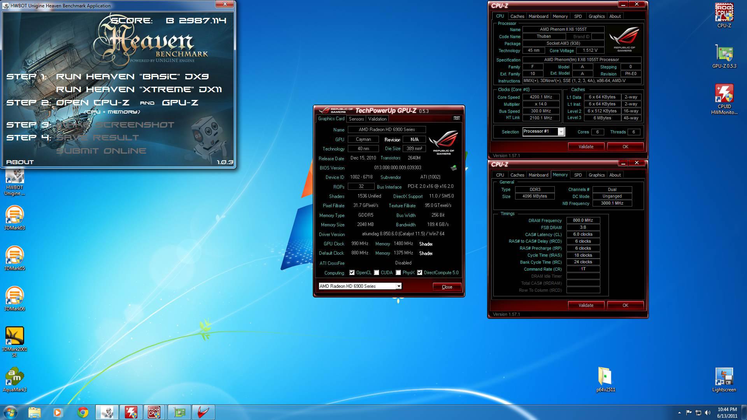This screenshot has height=420, width=747.
Task: Open the Caches tab in top CPU-Z window
Action: coord(517,16)
